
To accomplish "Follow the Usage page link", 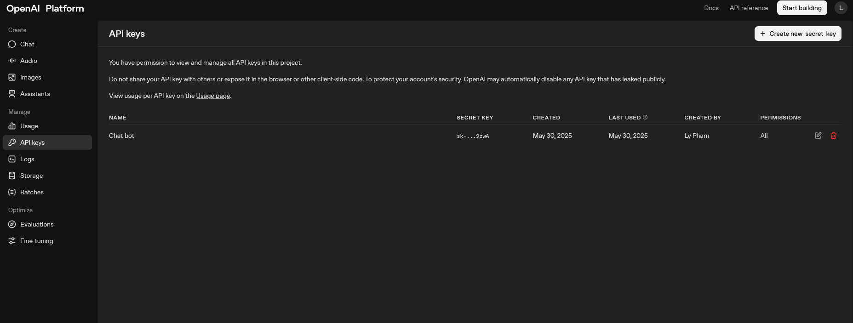I will tap(213, 96).
